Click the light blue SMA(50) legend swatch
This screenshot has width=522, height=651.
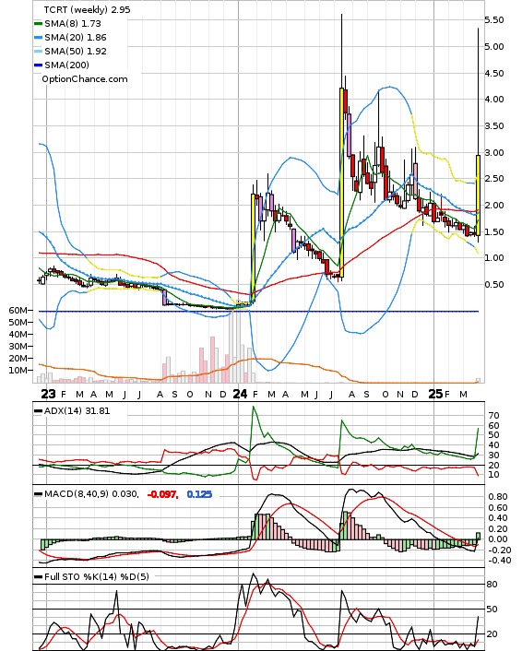(38, 52)
